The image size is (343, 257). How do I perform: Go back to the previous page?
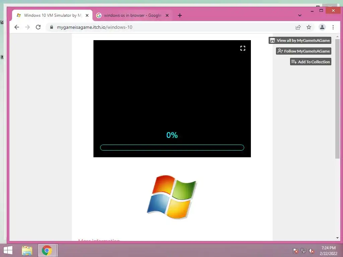pos(17,27)
